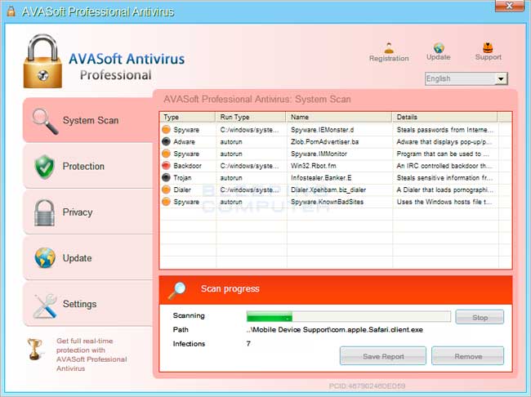Click the System Scan panel heading text
The height and width of the screenshot is (397, 531).
(x=257, y=100)
